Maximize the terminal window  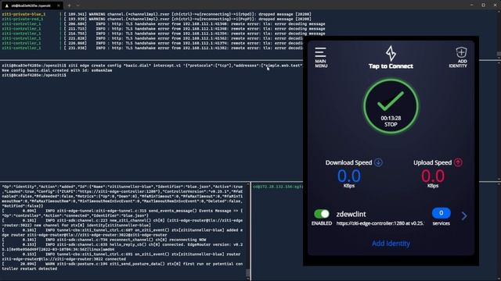483,5
